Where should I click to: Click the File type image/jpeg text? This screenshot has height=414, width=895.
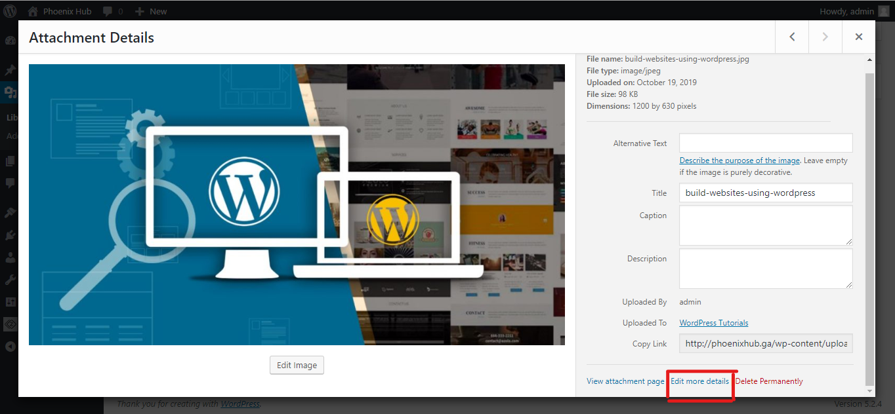tap(623, 71)
